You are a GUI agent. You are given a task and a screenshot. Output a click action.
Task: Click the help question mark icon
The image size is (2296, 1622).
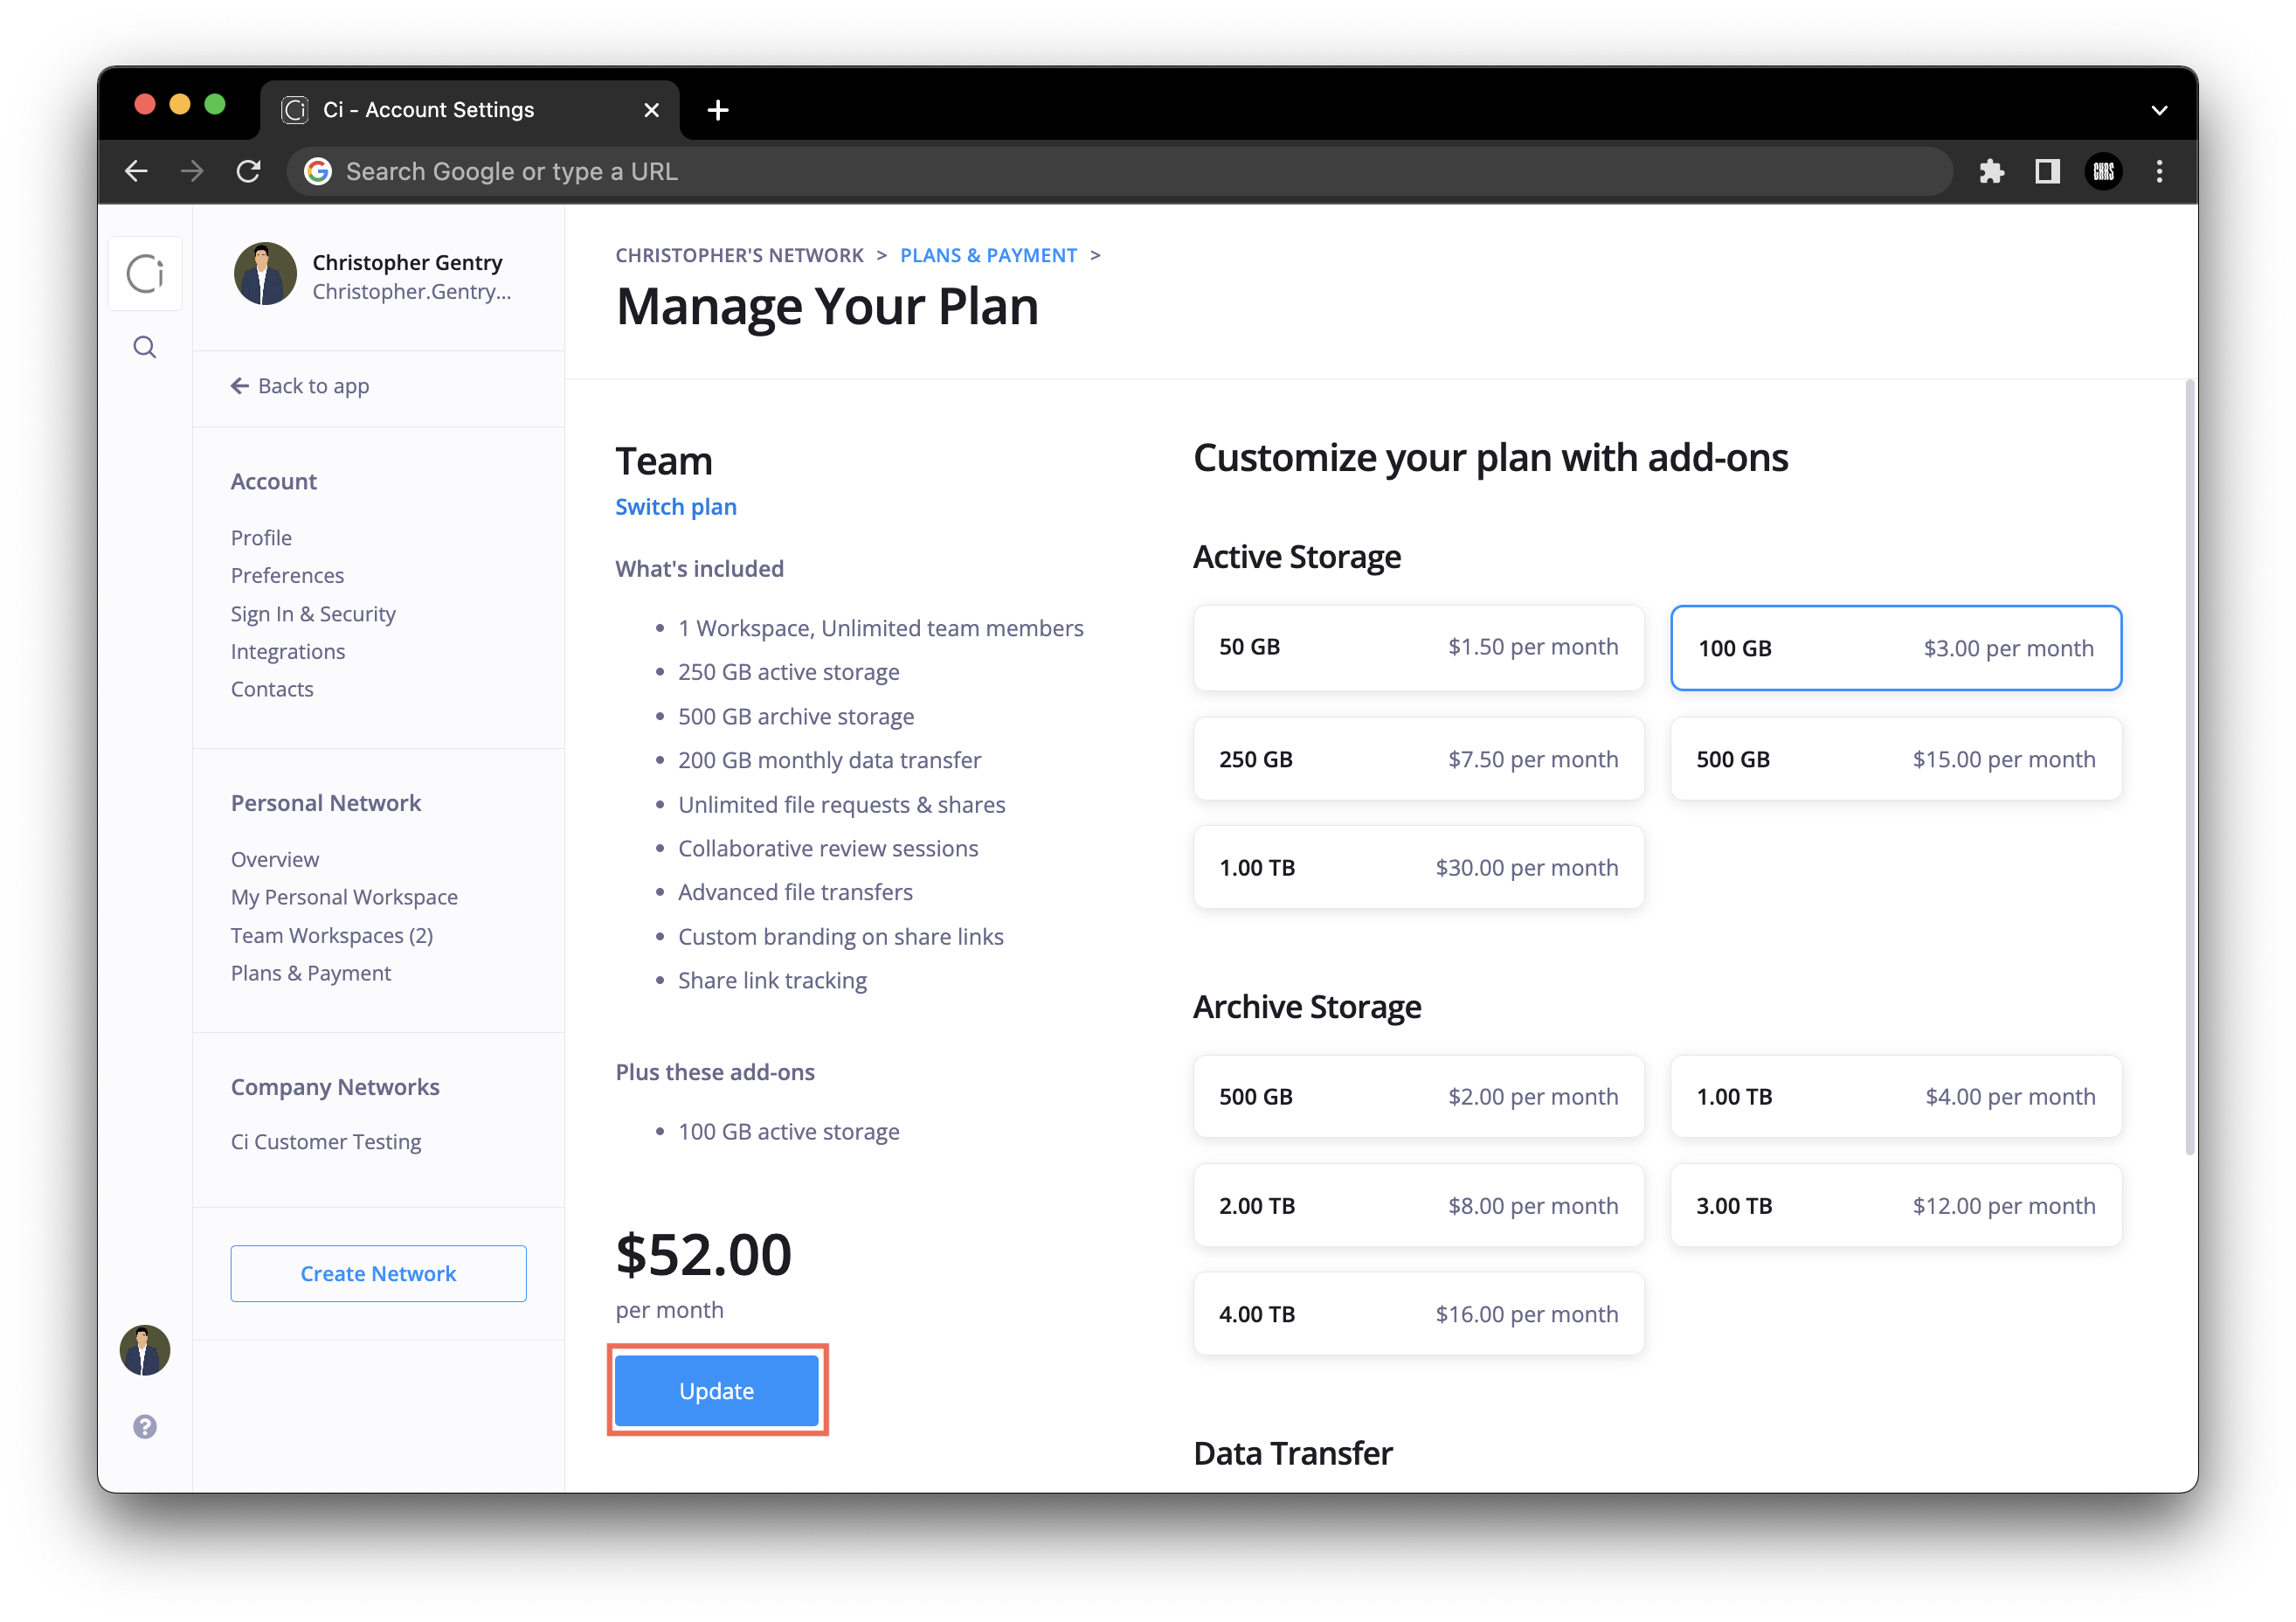(x=145, y=1426)
